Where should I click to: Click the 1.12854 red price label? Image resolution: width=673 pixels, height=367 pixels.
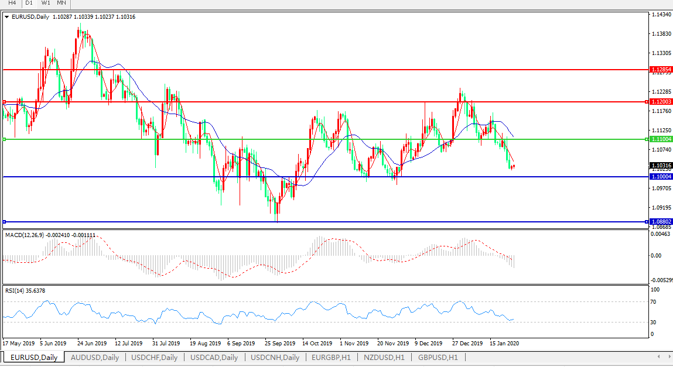[x=661, y=70]
